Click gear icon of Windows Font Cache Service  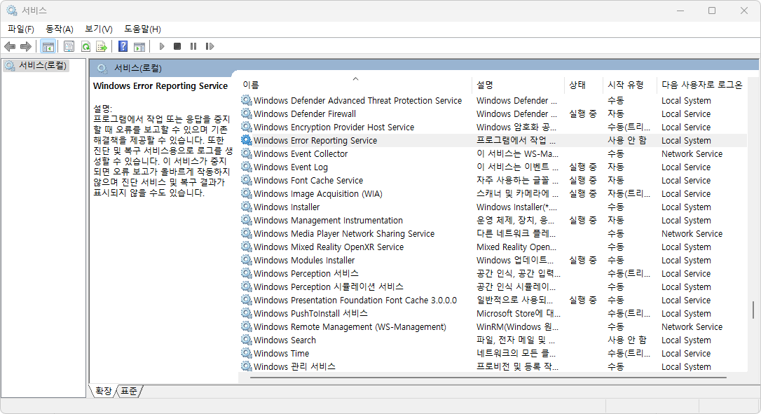point(247,180)
